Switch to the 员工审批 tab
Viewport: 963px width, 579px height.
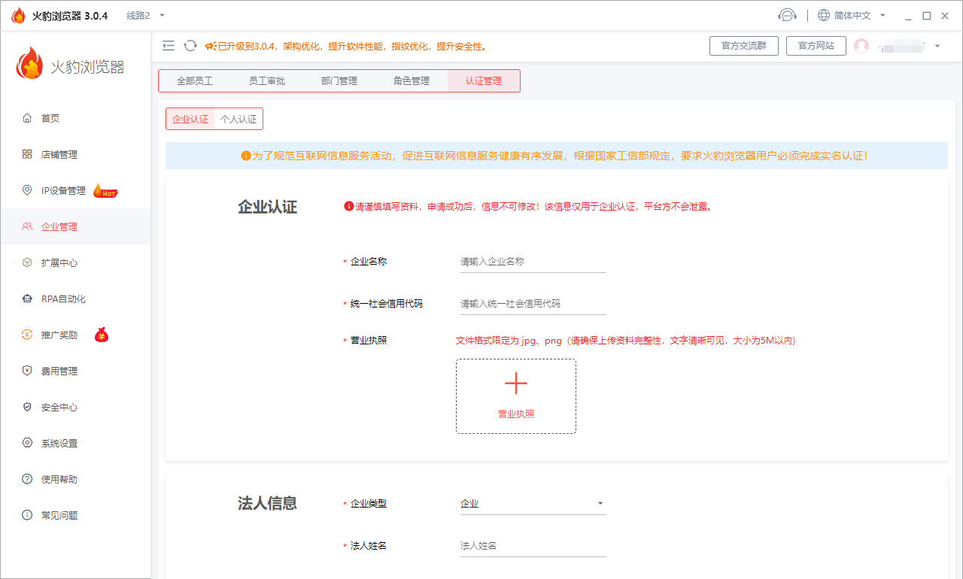pyautogui.click(x=267, y=80)
